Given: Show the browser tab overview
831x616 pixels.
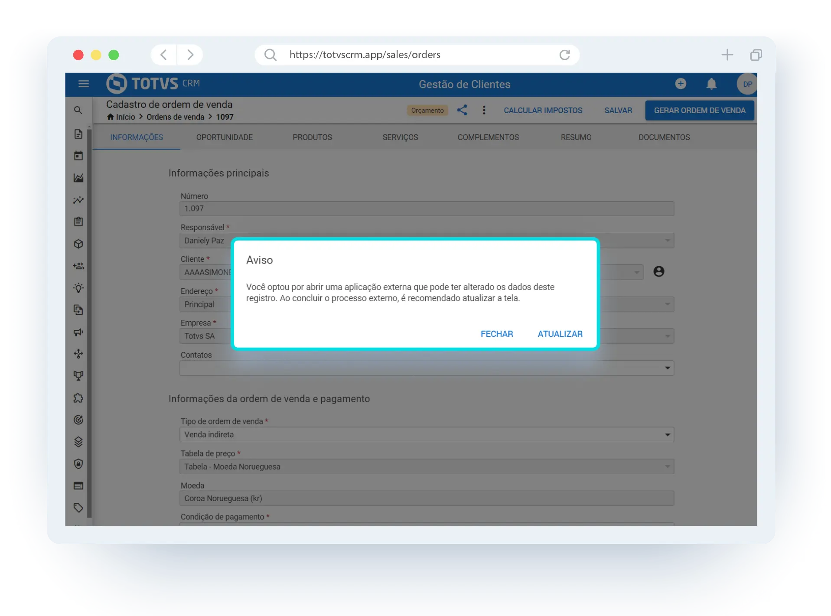Looking at the screenshot, I should (x=756, y=55).
